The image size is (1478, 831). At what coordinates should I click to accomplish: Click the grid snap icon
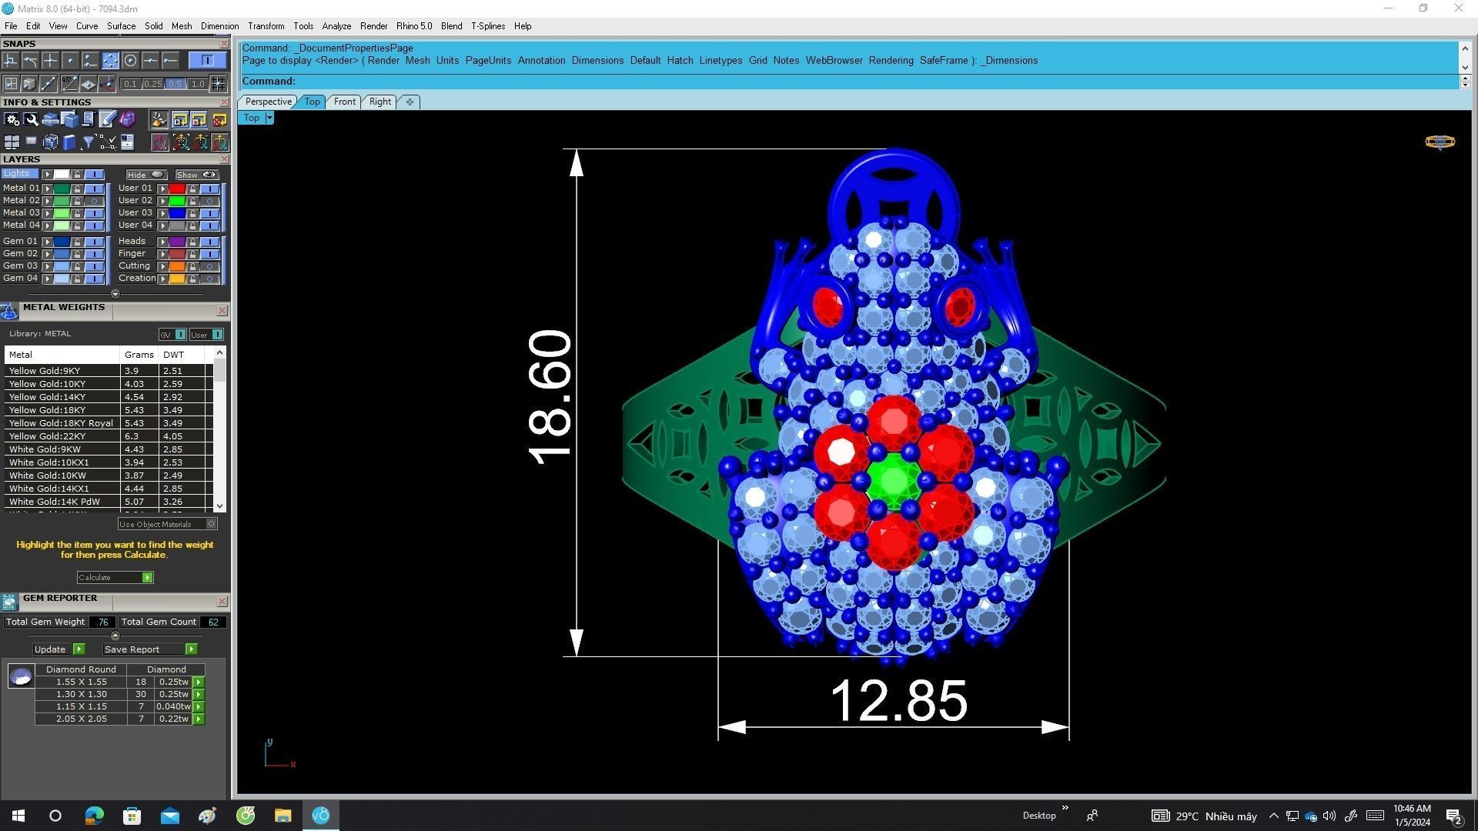(x=218, y=84)
